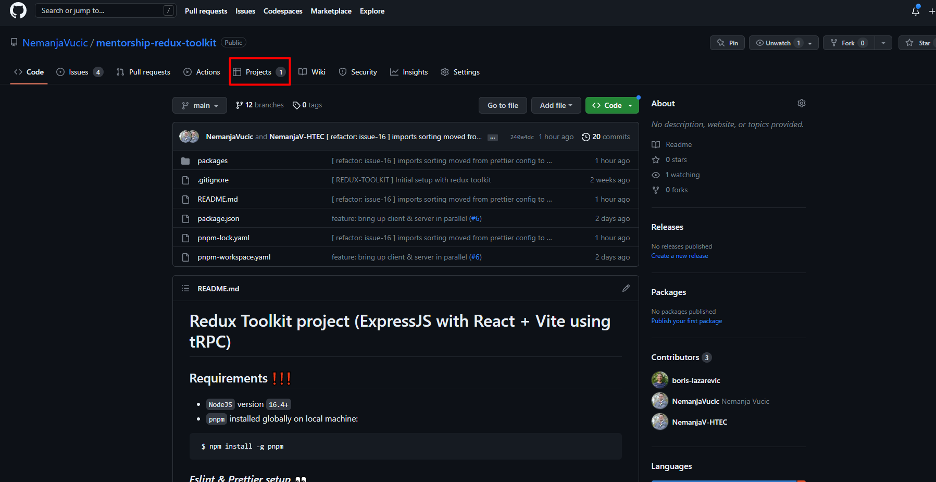
Task: Open Explore in the top navigation
Action: click(372, 11)
